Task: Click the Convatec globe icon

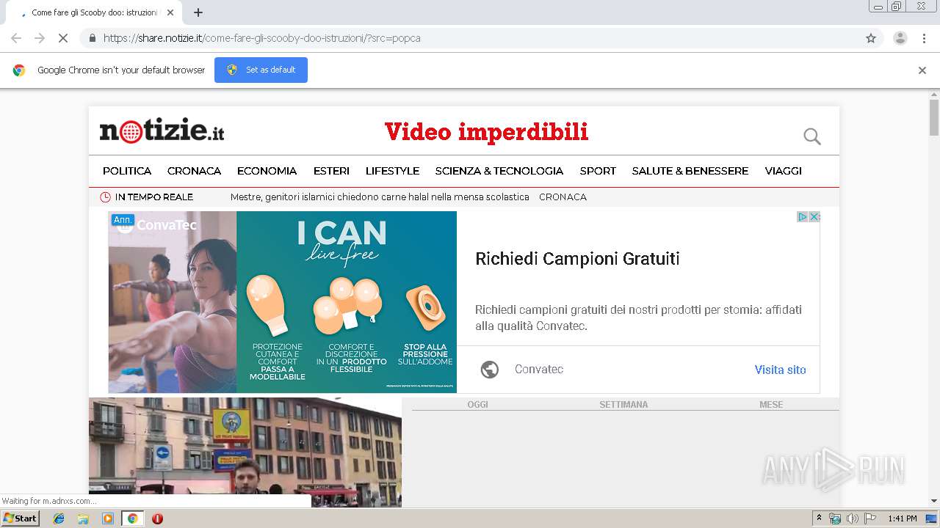Action: pos(490,370)
